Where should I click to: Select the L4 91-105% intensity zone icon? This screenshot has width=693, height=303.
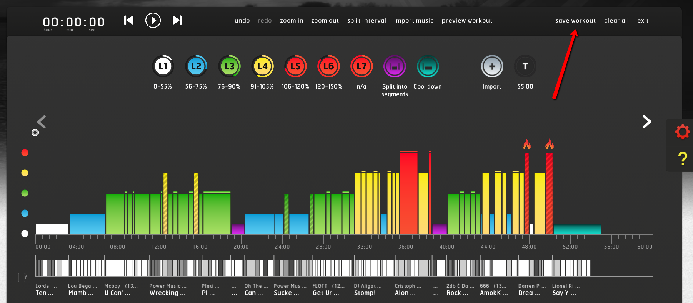click(x=262, y=66)
